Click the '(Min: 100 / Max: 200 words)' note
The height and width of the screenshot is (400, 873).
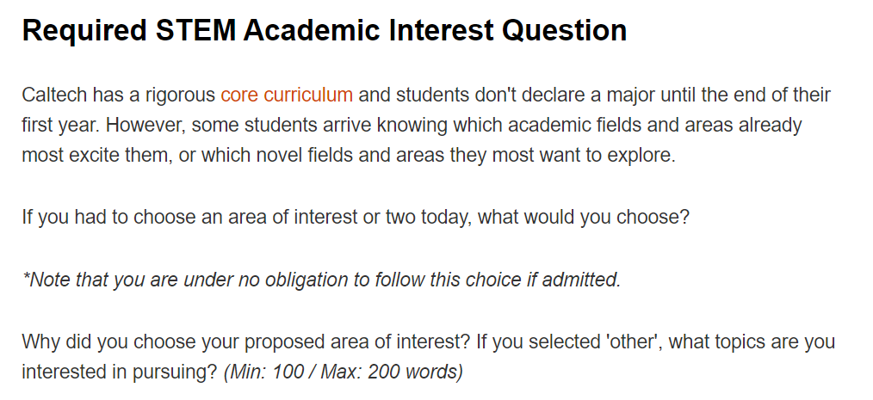pos(344,372)
